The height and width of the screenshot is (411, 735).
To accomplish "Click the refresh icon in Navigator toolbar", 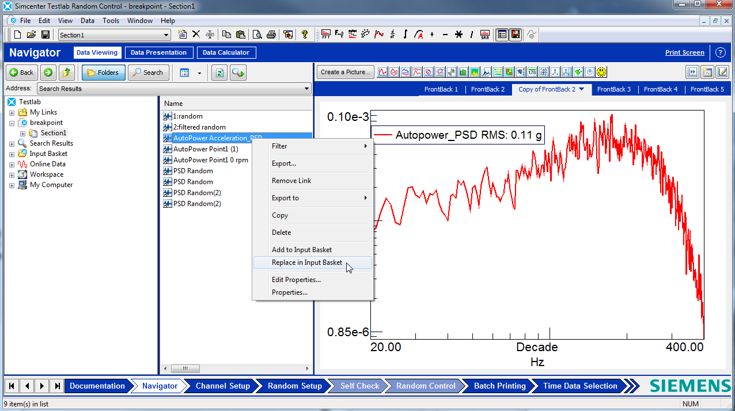I will [x=219, y=73].
